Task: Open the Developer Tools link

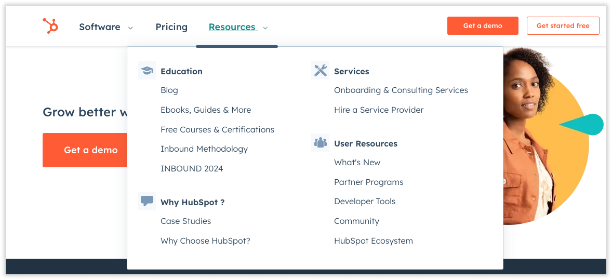Action: (x=365, y=202)
